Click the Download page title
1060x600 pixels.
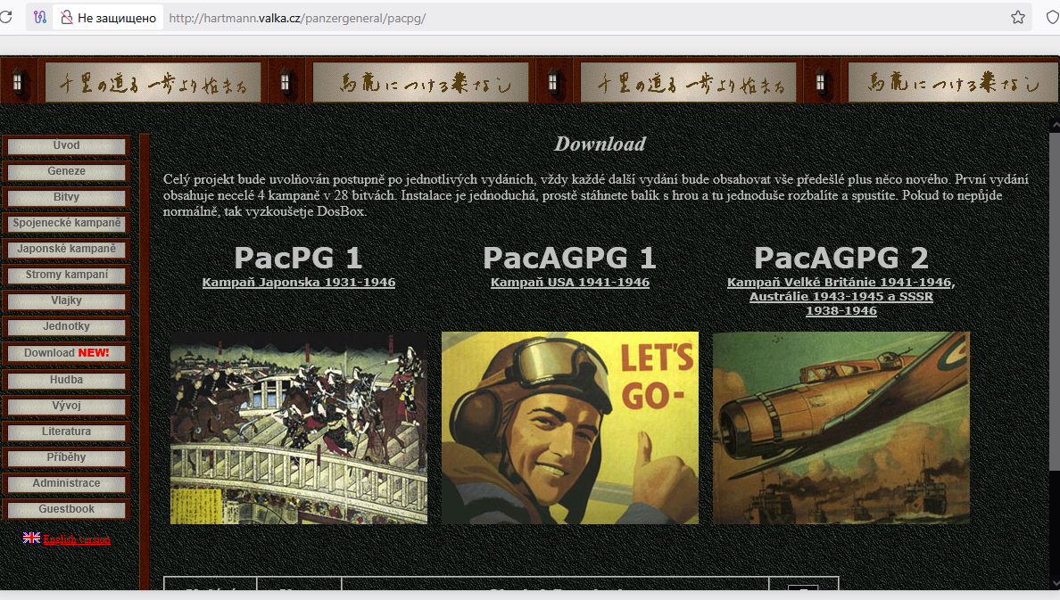(x=600, y=144)
